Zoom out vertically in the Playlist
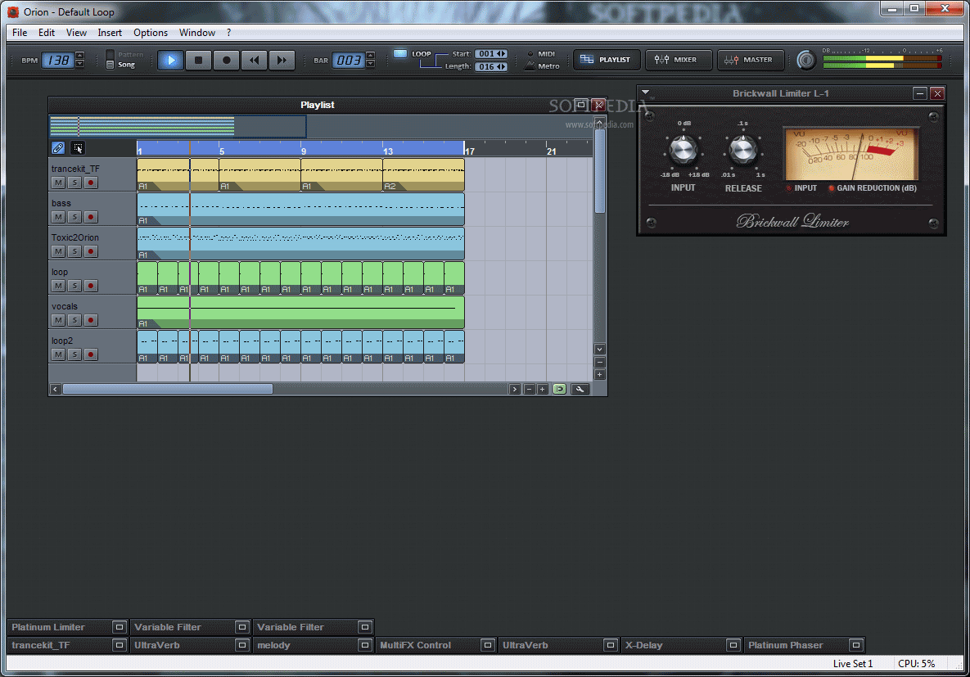 599,362
